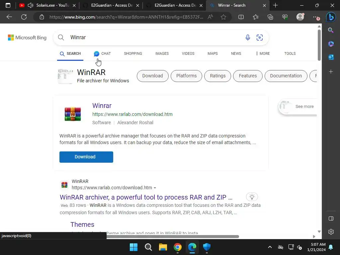Open WinRAR archiver powerful tool result link

[146, 197]
